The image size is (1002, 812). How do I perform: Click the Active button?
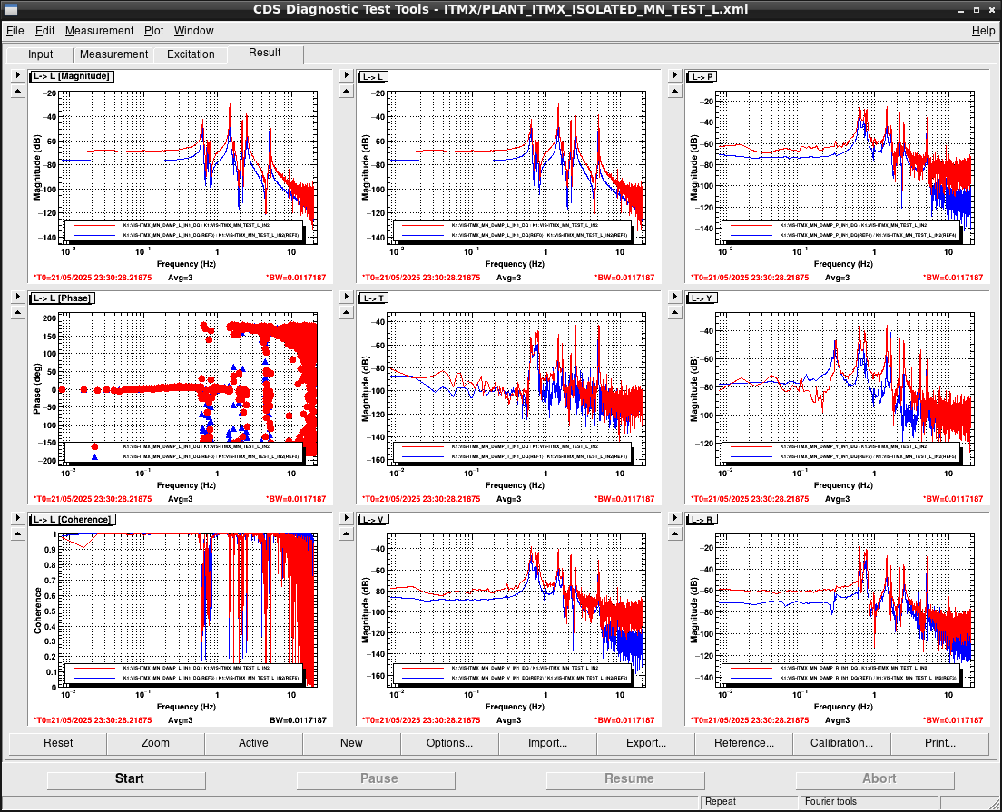(254, 743)
